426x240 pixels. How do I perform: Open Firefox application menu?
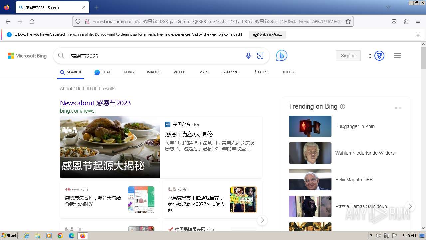pyautogui.click(x=418, y=21)
